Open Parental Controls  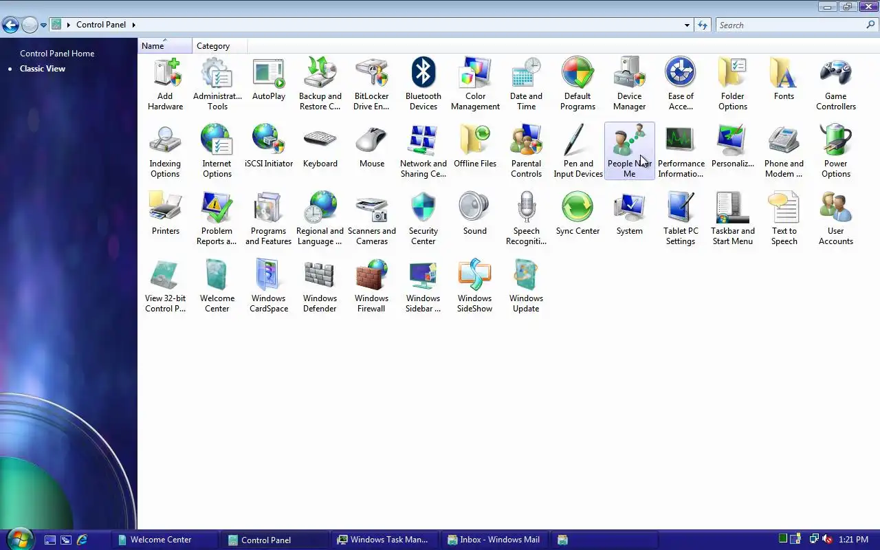pos(527,152)
